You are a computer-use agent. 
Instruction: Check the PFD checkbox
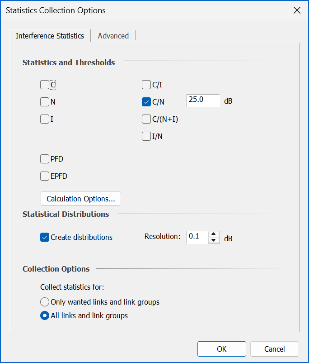coord(45,159)
